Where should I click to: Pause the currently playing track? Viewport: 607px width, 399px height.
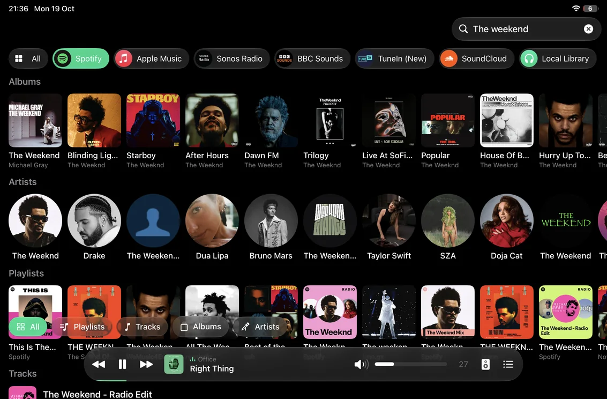pyautogui.click(x=122, y=364)
